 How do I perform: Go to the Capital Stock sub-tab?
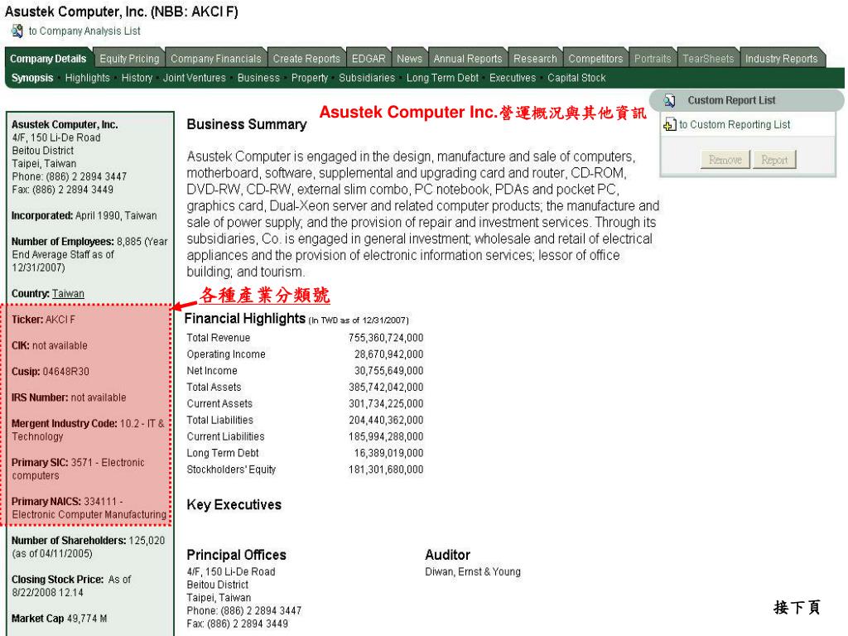click(576, 78)
